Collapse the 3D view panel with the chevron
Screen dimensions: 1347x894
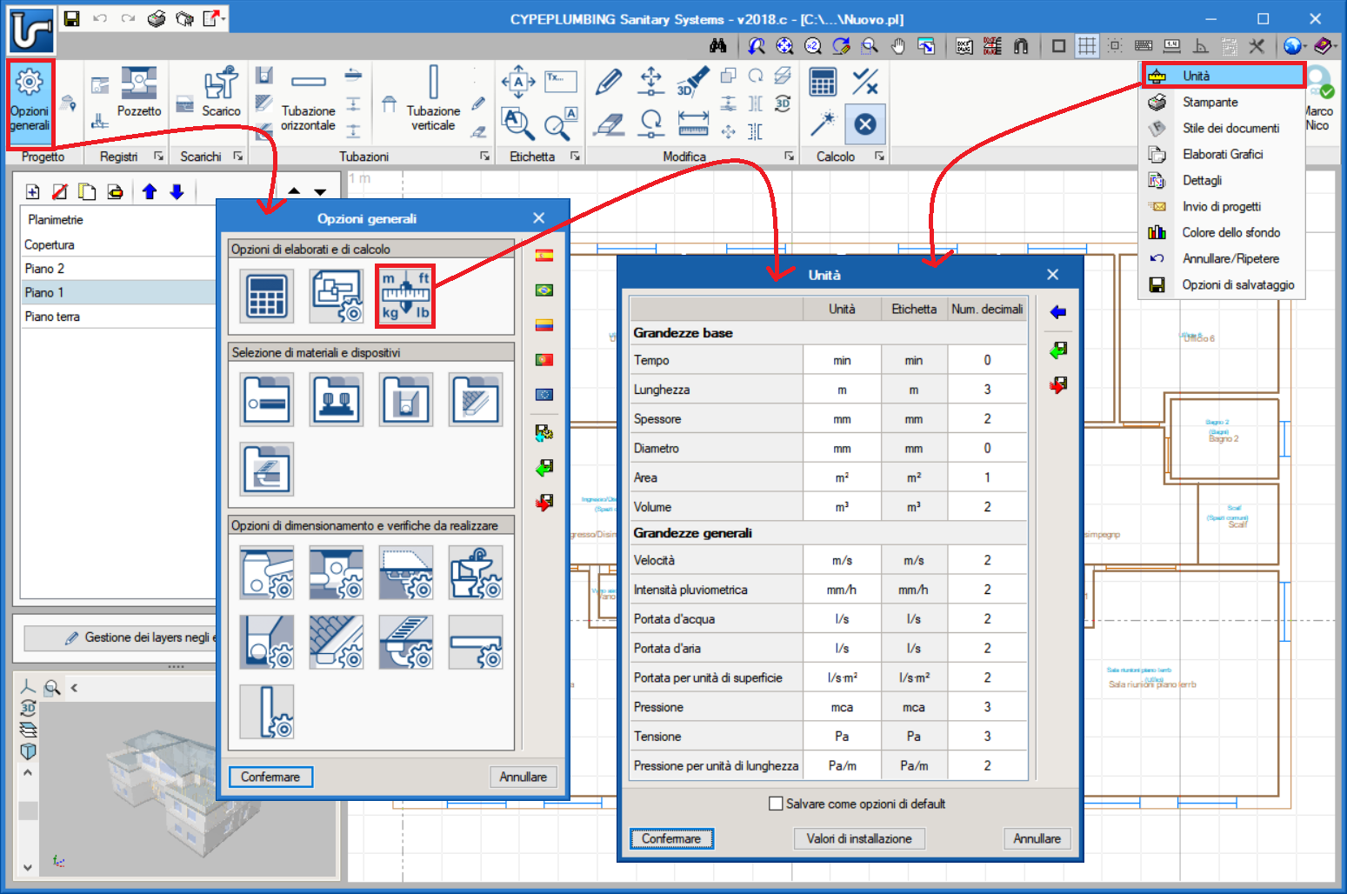pos(75,688)
